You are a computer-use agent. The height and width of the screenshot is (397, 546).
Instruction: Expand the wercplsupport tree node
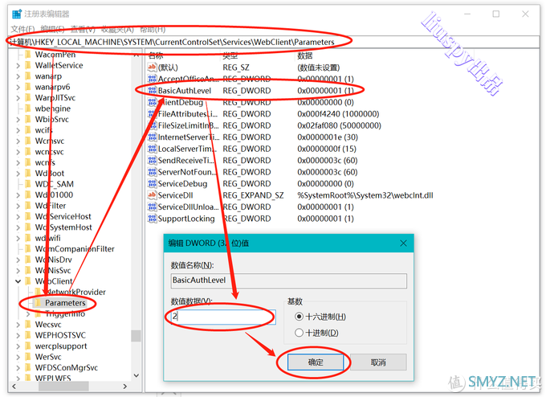click(18, 346)
